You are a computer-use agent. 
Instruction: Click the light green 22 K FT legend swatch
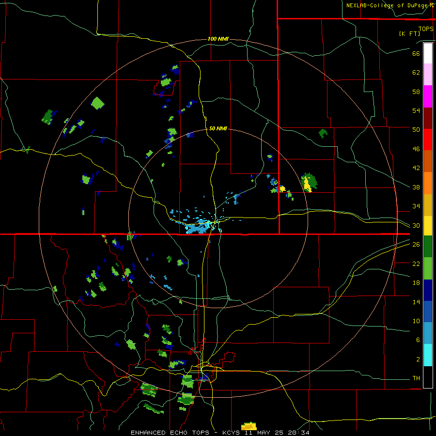pyautogui.click(x=428, y=268)
